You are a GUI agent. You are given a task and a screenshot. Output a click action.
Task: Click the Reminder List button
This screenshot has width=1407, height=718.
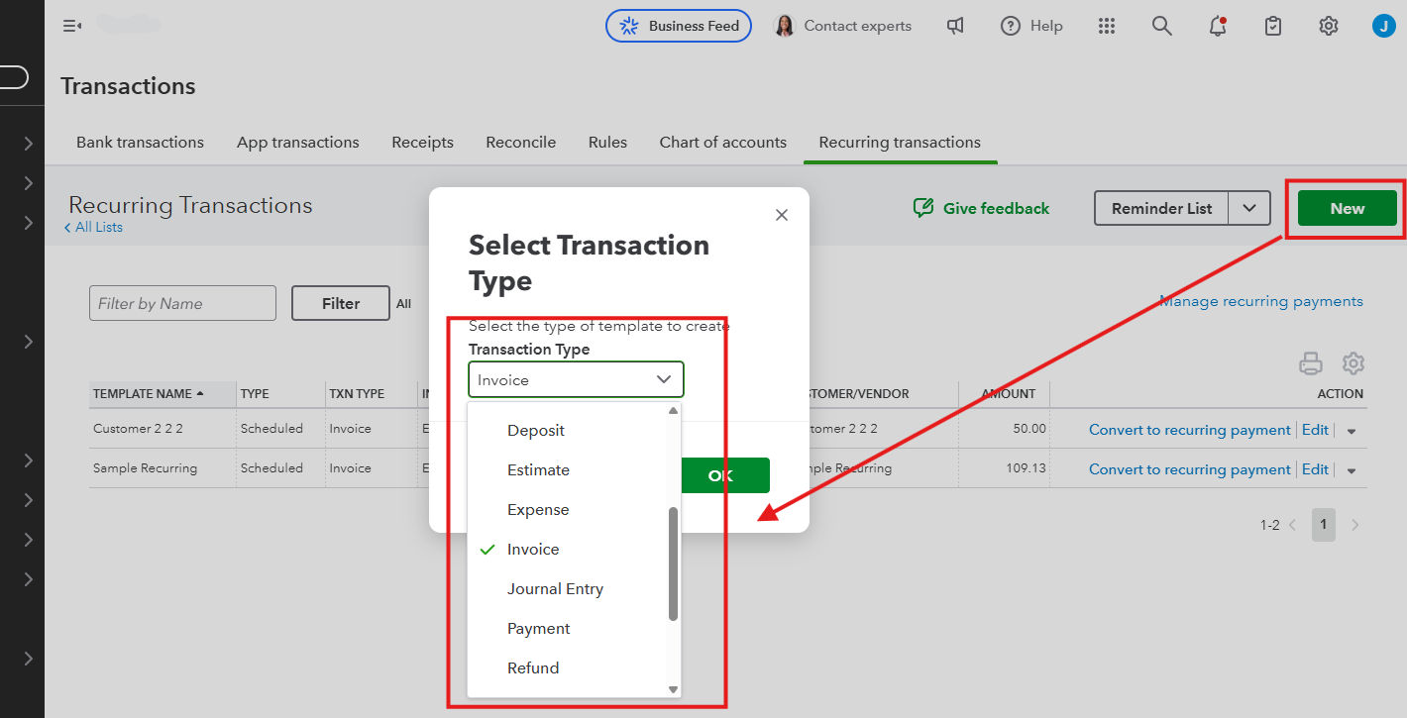click(x=1161, y=208)
